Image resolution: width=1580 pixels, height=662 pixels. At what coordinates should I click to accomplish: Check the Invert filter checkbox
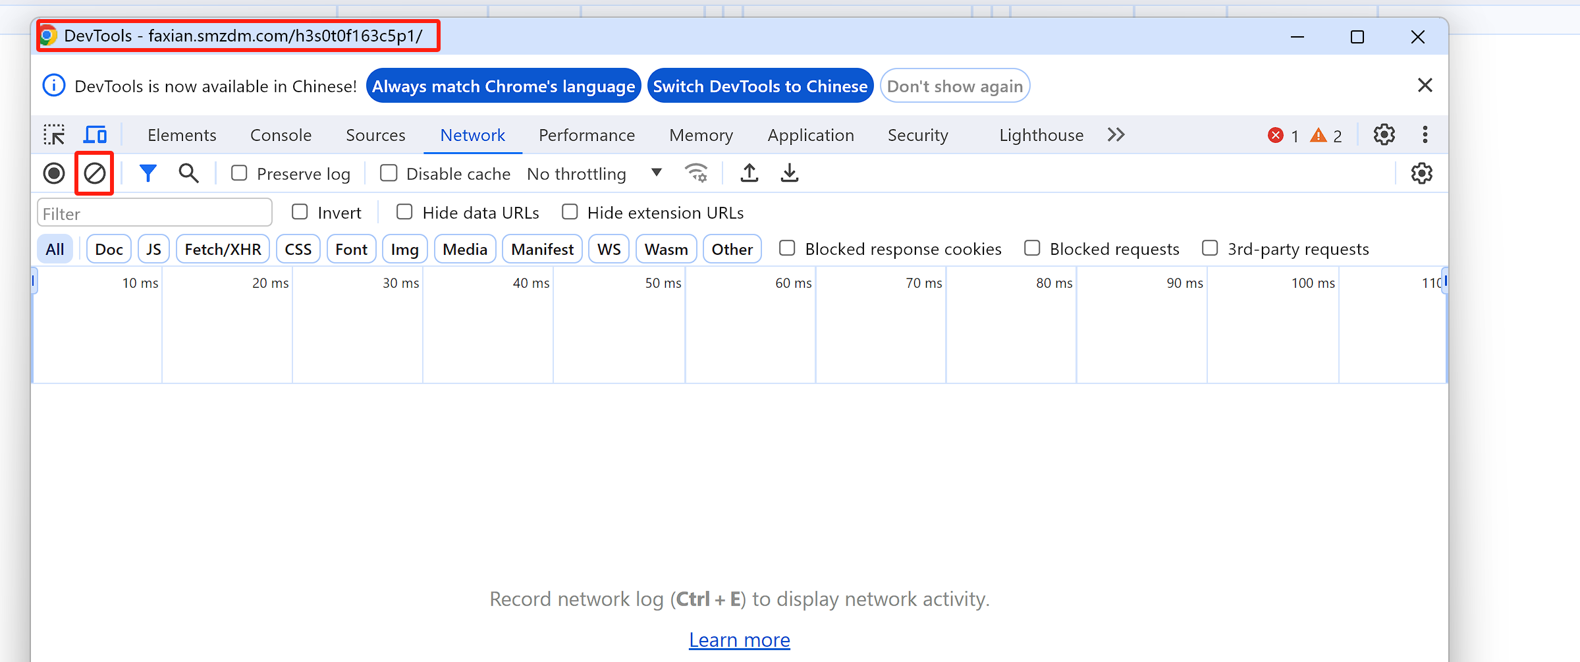coord(300,212)
